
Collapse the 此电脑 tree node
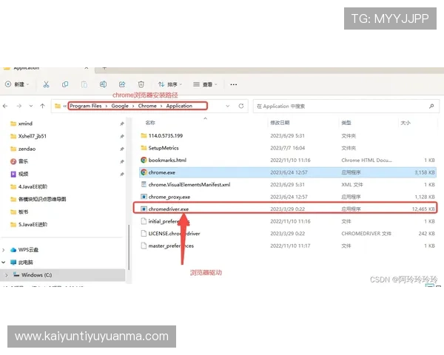(4, 263)
